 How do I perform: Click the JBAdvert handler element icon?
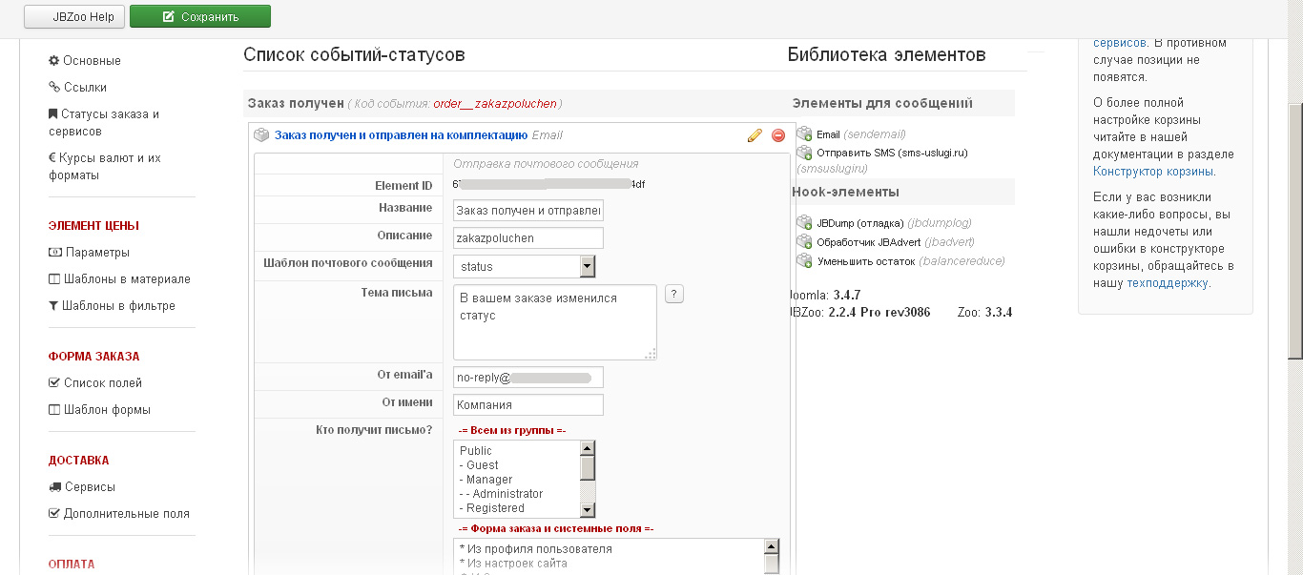(804, 242)
